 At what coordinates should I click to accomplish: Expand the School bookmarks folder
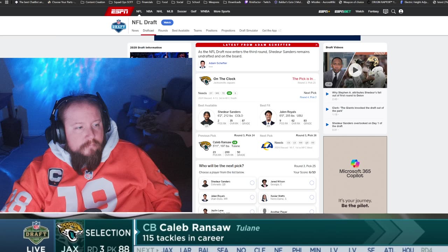pyautogui.click(x=193, y=2)
